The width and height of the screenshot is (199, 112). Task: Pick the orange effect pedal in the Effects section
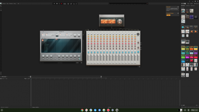[x=192, y=48]
